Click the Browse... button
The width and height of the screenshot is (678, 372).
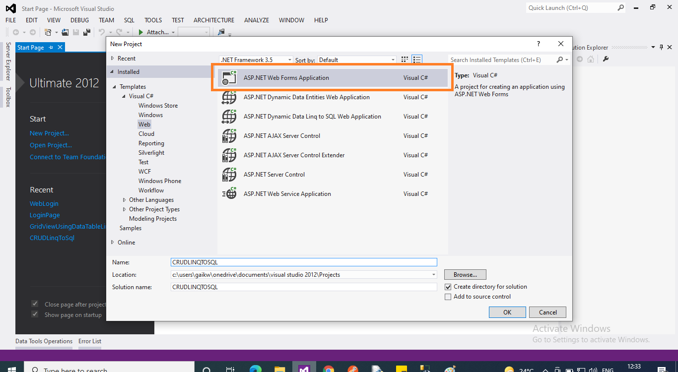pos(465,274)
